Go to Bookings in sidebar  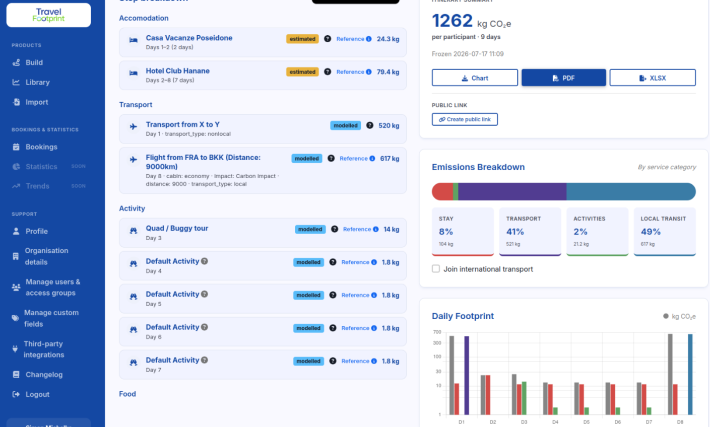41,147
